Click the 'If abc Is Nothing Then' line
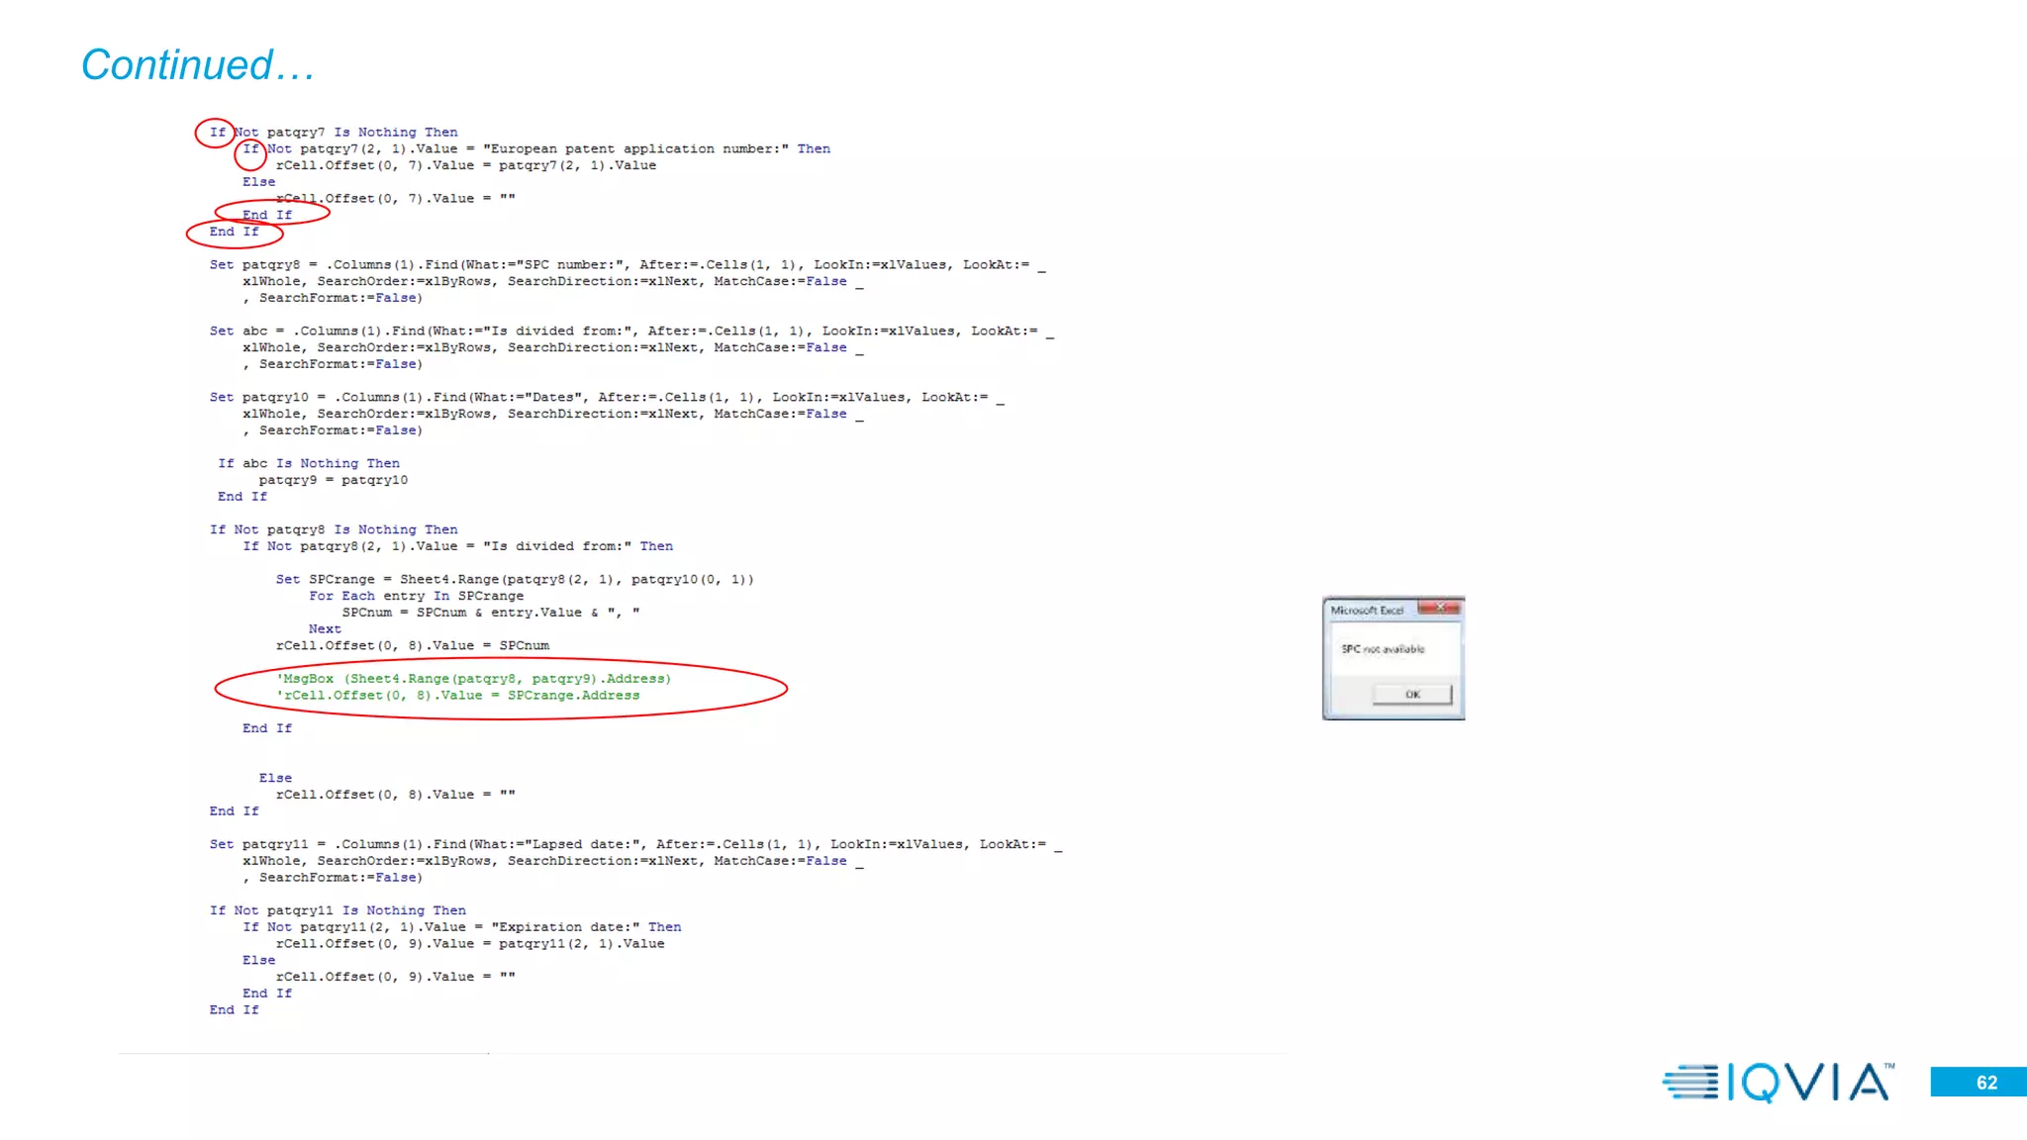The width and height of the screenshot is (2027, 1140). [x=309, y=464]
